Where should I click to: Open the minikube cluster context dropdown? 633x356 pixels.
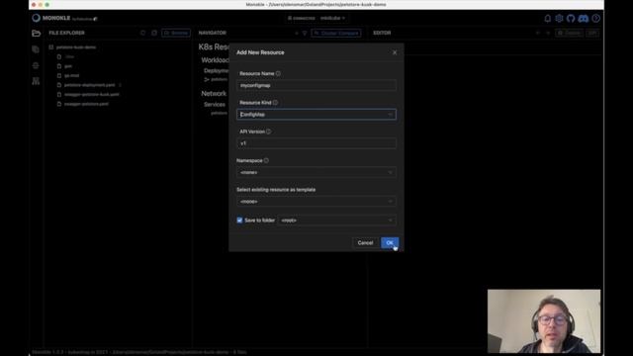pyautogui.click(x=332, y=18)
